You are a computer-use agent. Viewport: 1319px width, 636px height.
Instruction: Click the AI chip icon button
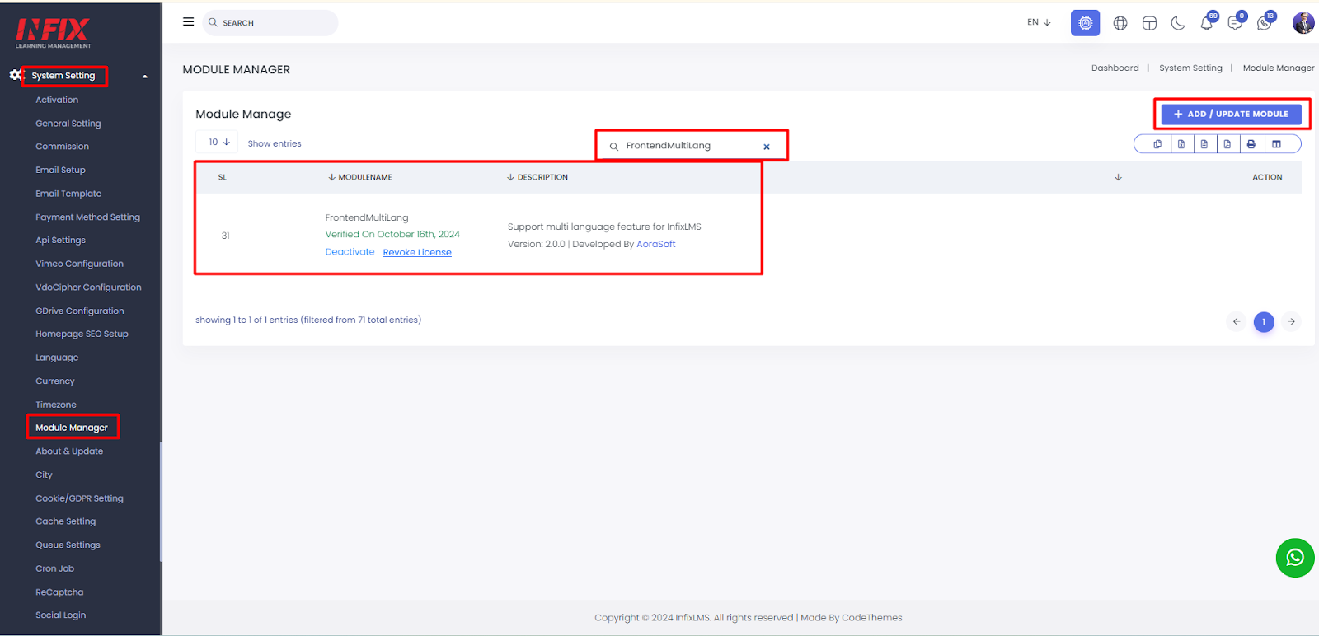1085,23
